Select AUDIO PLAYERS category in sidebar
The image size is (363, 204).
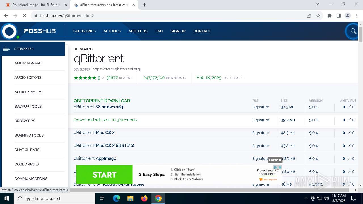point(28,92)
